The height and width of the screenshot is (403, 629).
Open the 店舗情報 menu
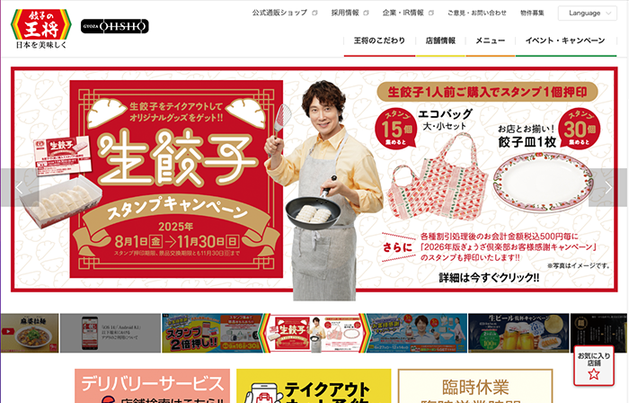point(440,40)
